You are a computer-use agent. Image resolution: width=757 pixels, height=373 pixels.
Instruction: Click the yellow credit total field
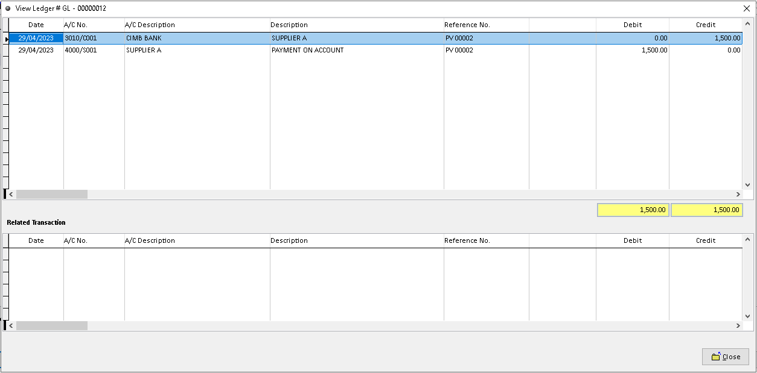707,210
